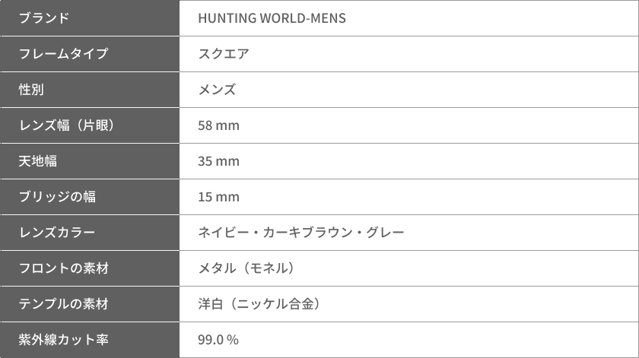The image size is (639, 358).
Task: Click the フロントの素材 label cell
Action: point(90,268)
